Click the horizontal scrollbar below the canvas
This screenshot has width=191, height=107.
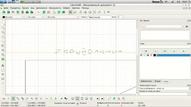71,95
